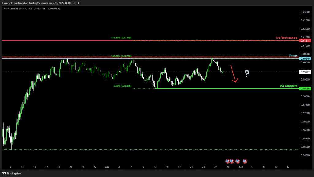The image size is (314, 177).
Task: Select the green 0.58466 support price tag
Action: click(x=305, y=88)
